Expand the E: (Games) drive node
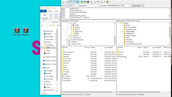Screen dimensions: 172x97 pyautogui.click(x=67, y=42)
